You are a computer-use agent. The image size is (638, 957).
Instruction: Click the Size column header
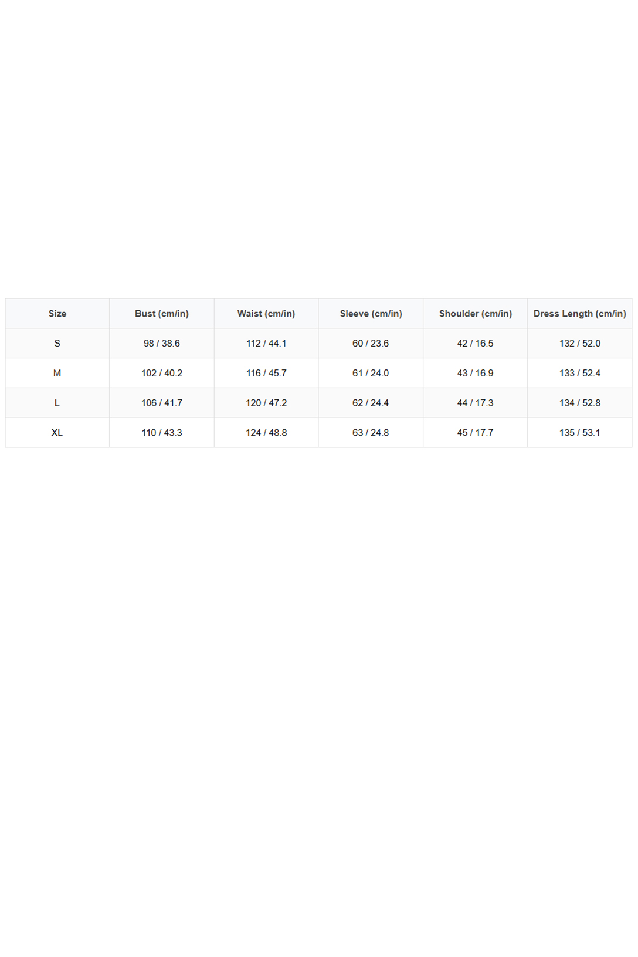point(57,314)
